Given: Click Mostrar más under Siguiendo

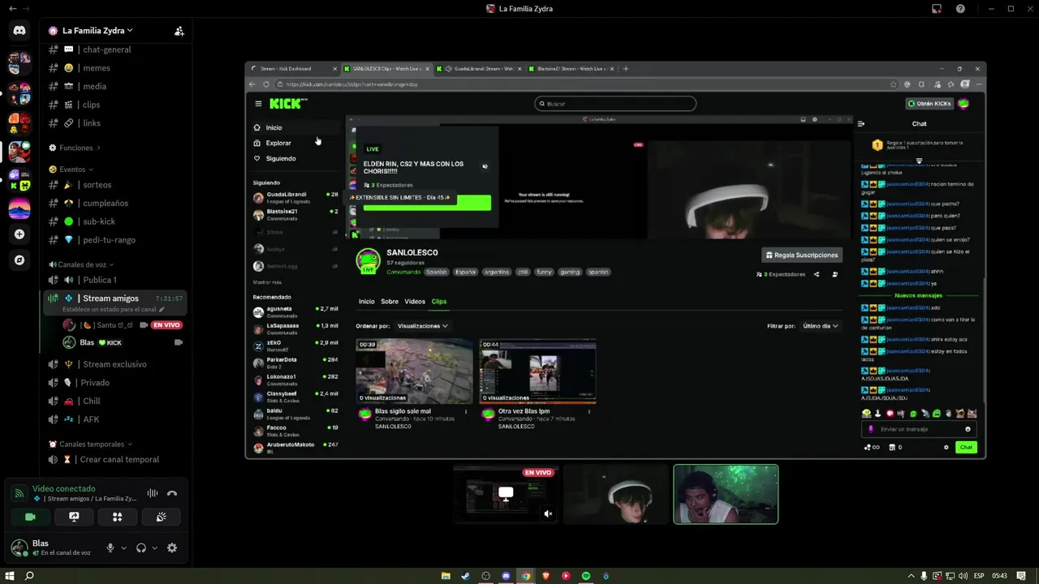Looking at the screenshot, I should tap(267, 282).
